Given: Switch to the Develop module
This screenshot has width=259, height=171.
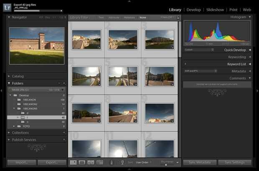Looking at the screenshot, I should (x=193, y=10).
